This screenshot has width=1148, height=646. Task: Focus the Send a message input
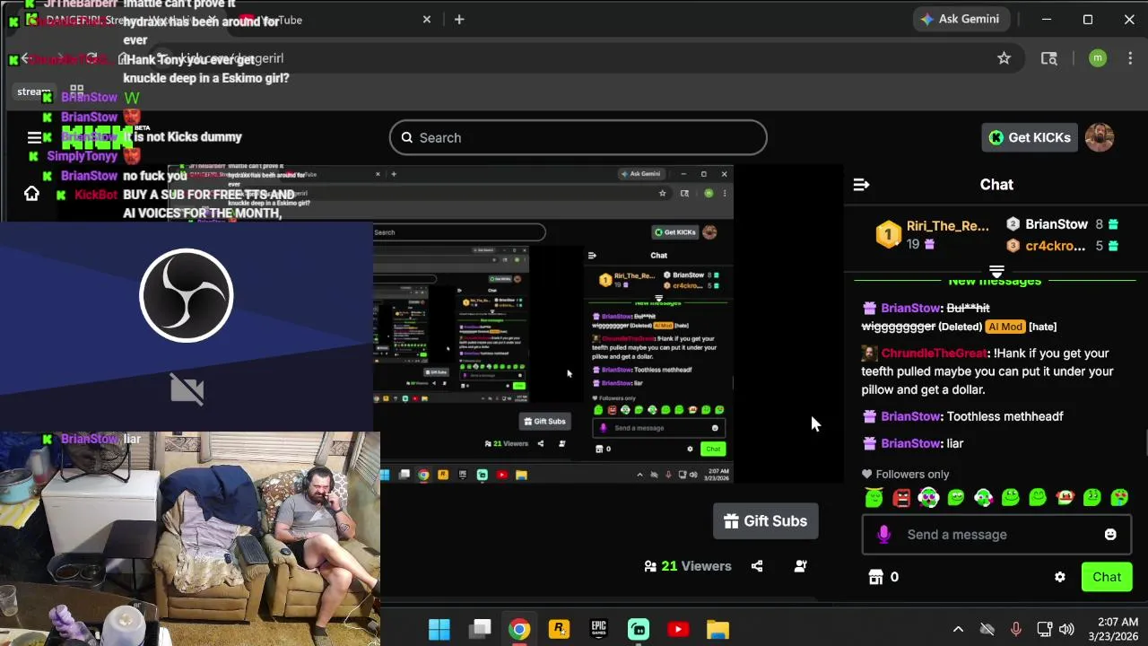(996, 535)
